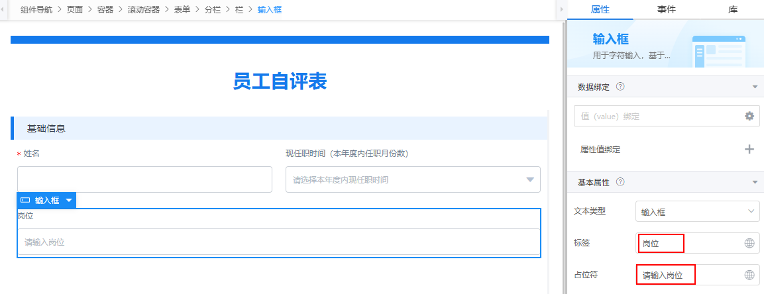Navigate to 表单 breadcrumb

(182, 9)
